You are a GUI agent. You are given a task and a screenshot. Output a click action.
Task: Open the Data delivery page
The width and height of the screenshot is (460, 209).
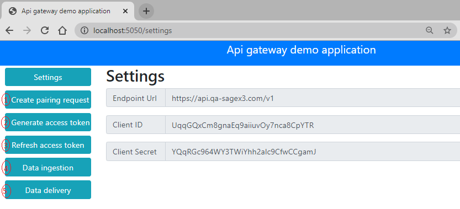[x=48, y=190]
